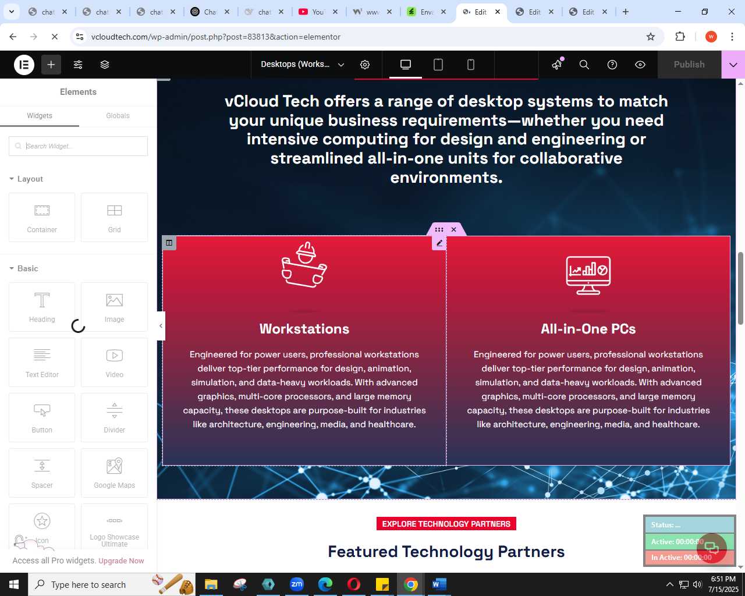The image size is (745, 596).
Task: Open Chrome profile avatar
Action: coord(711,37)
